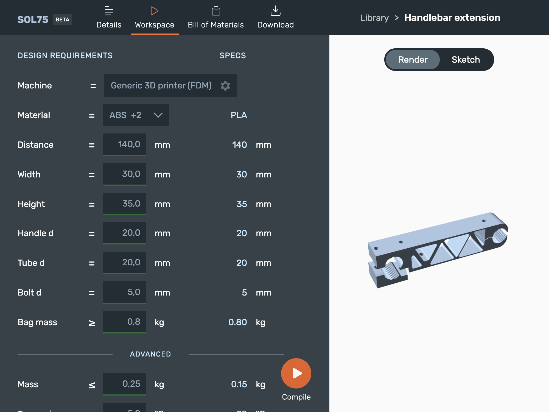Screen dimensions: 549x412
Task: Click the Bill of Materials tab icon
Action: [216, 10]
